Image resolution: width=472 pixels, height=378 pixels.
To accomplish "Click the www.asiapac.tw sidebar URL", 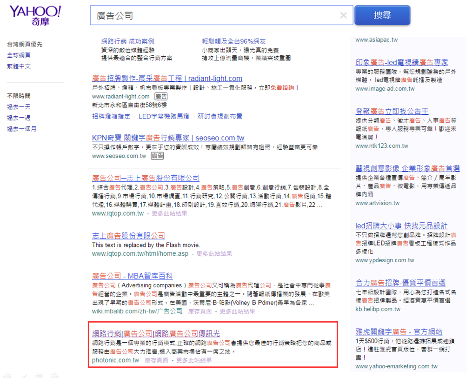I will [x=377, y=40].
